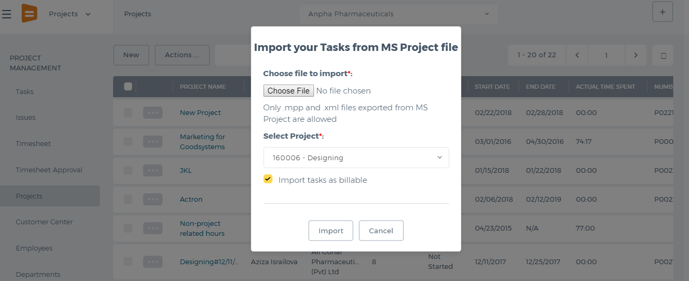Viewport: 689px width, 281px height.
Task: Click the orange app logo icon
Action: pyautogui.click(x=29, y=13)
